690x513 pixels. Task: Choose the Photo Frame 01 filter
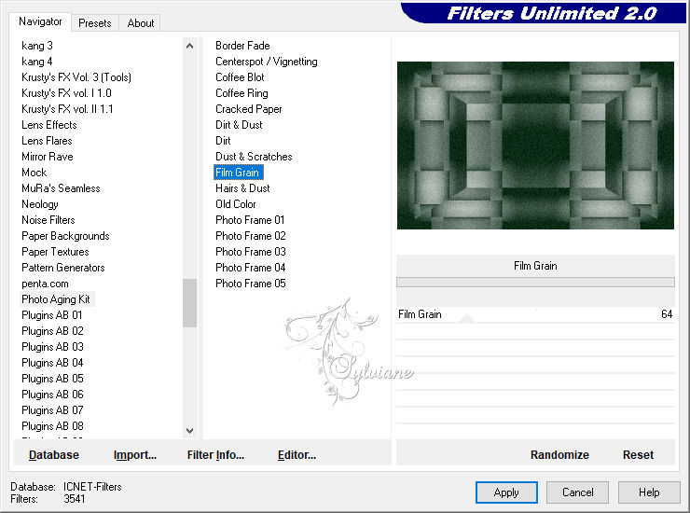[x=250, y=220]
